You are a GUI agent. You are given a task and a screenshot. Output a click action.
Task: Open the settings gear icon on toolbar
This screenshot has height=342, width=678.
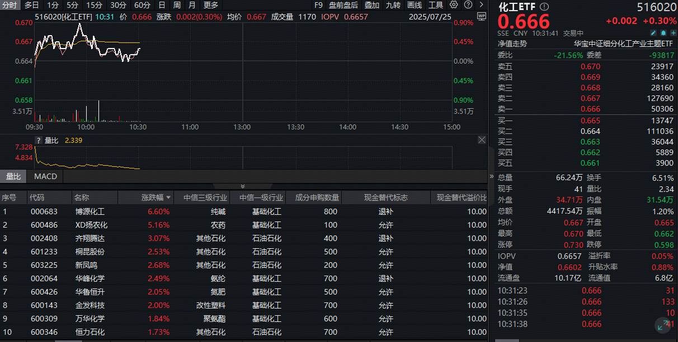pyautogui.click(x=453, y=5)
